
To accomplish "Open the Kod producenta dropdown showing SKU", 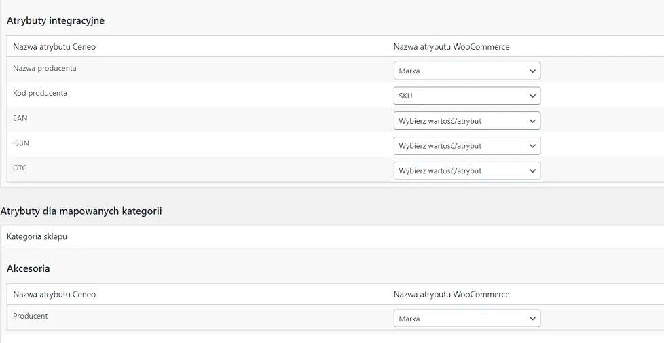I will (x=466, y=96).
